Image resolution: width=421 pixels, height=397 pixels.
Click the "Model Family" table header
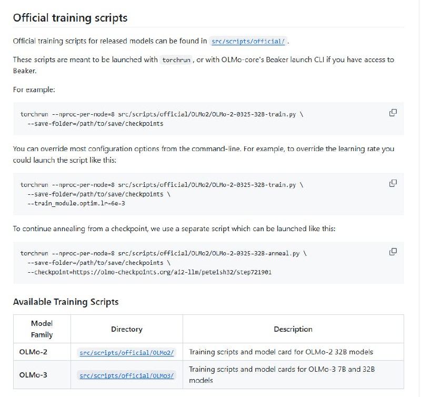tap(42, 329)
